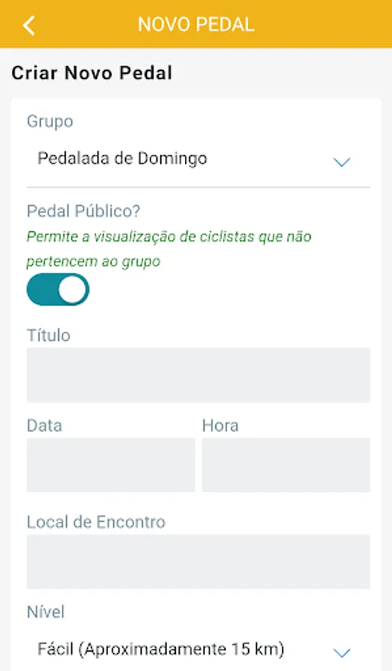Click the green visibility description text

click(168, 248)
